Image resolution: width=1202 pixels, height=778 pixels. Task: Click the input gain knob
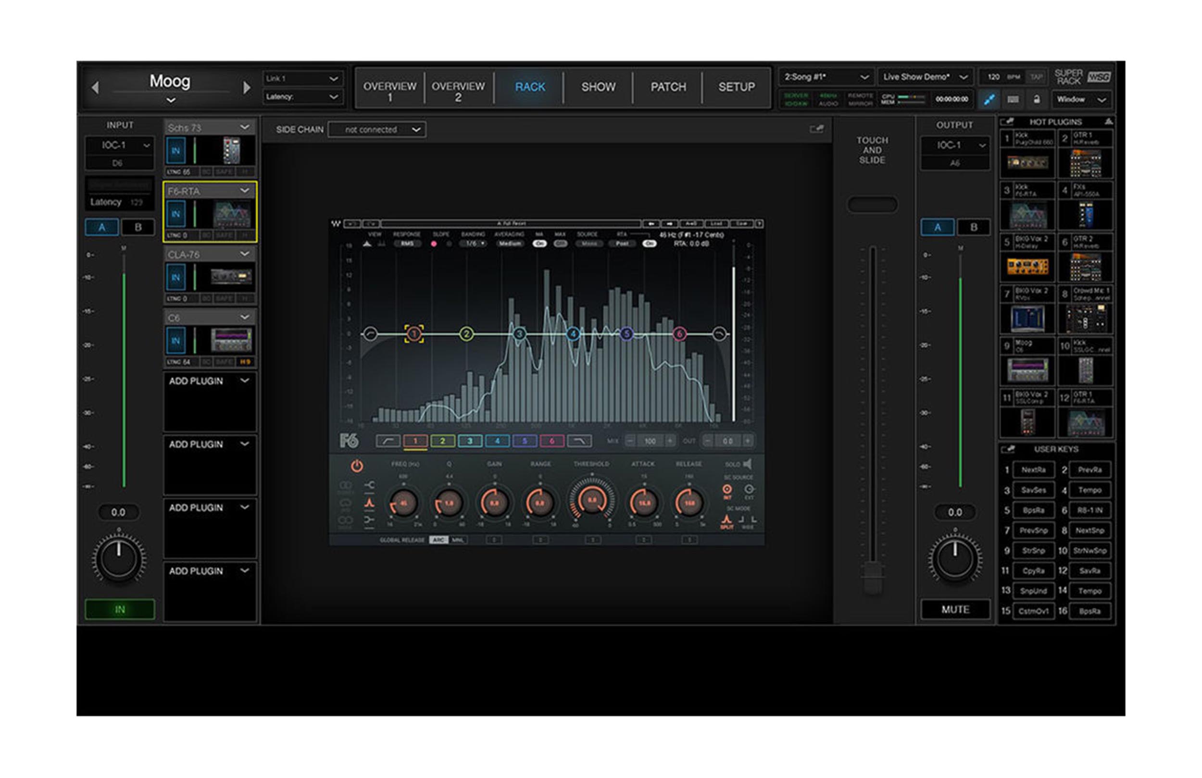(119, 558)
